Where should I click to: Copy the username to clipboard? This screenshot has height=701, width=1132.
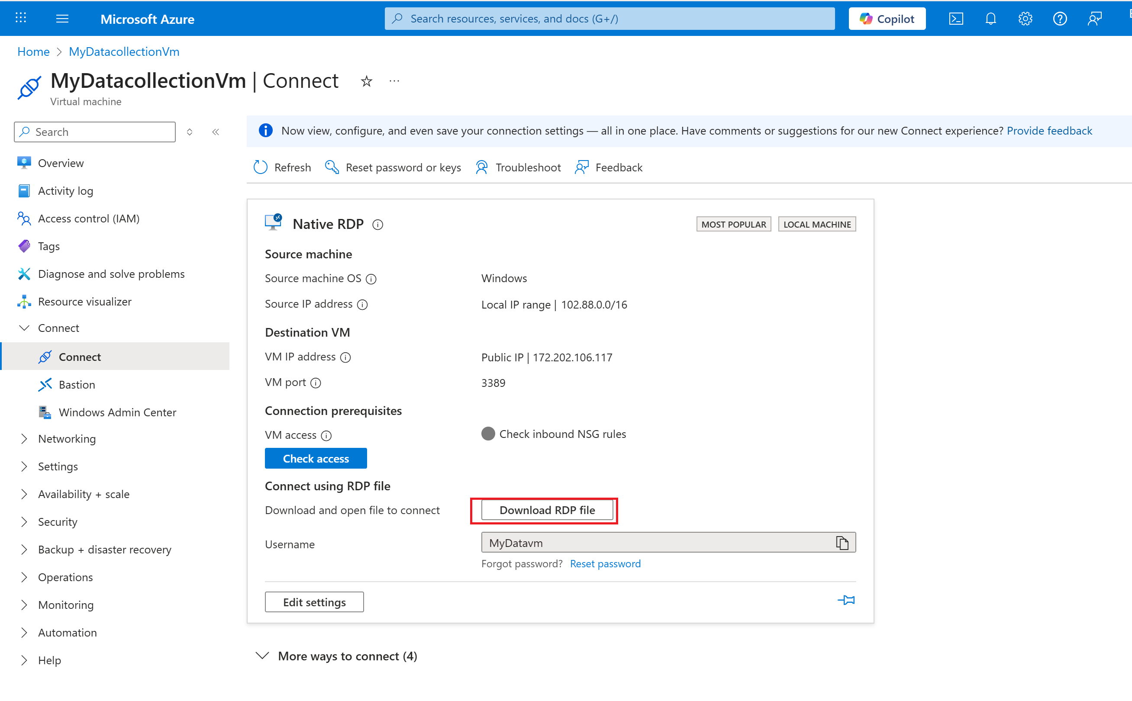[842, 543]
